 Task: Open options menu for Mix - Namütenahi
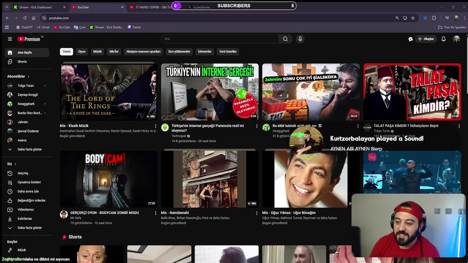click(x=257, y=213)
